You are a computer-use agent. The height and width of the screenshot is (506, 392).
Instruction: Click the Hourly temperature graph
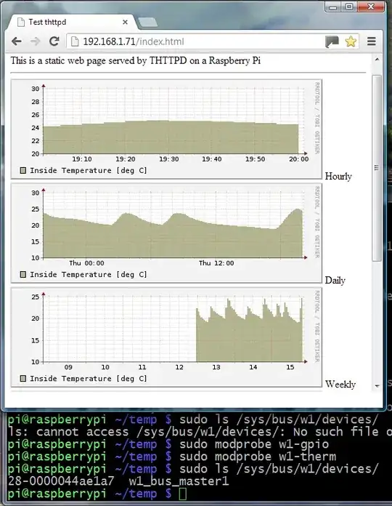tap(166, 129)
